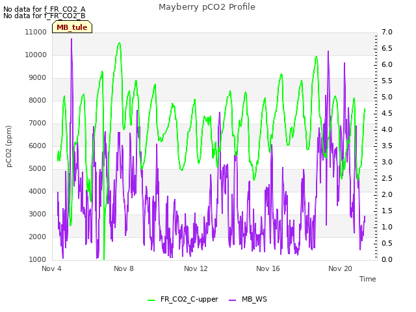The image size is (416, 312).
Task: Click the 5.0 right axis value
Action: [x=387, y=97]
